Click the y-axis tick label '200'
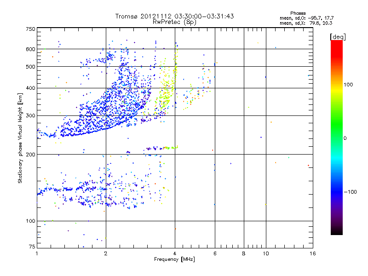368x276 pixels. click(30, 155)
